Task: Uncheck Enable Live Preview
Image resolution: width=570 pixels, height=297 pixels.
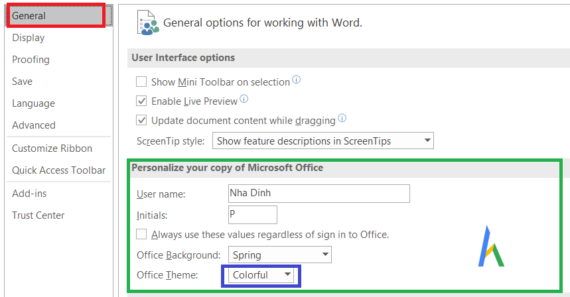Action: coord(141,101)
